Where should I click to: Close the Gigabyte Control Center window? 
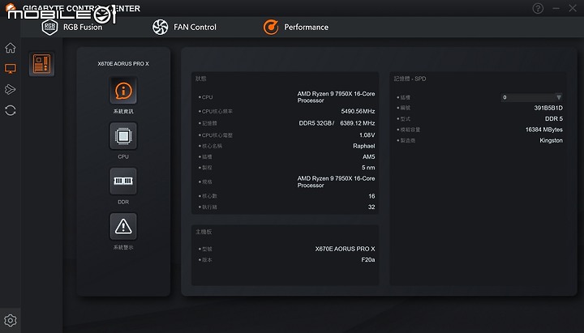click(x=573, y=8)
